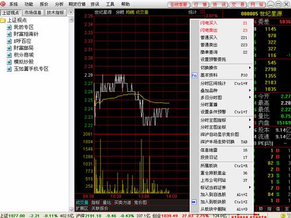Select 设置预警委托 menu entry
Viewport: 291px width, 218px height.
[x=224, y=59]
